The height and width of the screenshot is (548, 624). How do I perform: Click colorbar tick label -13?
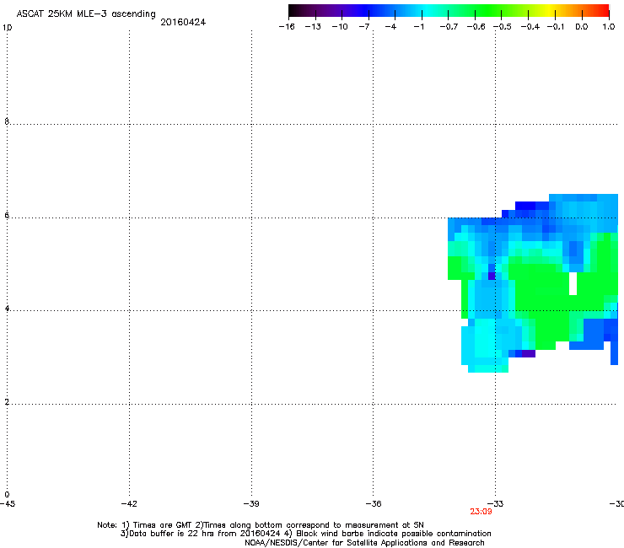(313, 27)
